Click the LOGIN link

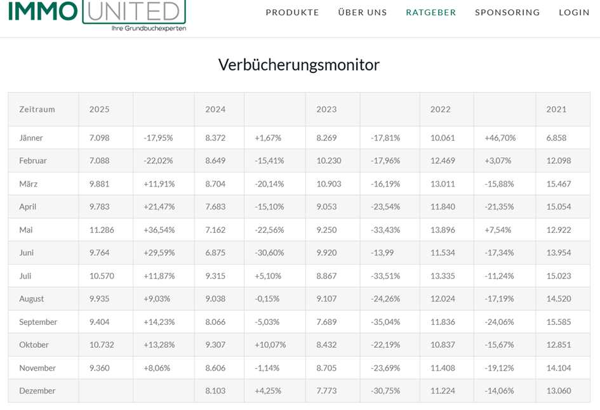click(x=574, y=13)
